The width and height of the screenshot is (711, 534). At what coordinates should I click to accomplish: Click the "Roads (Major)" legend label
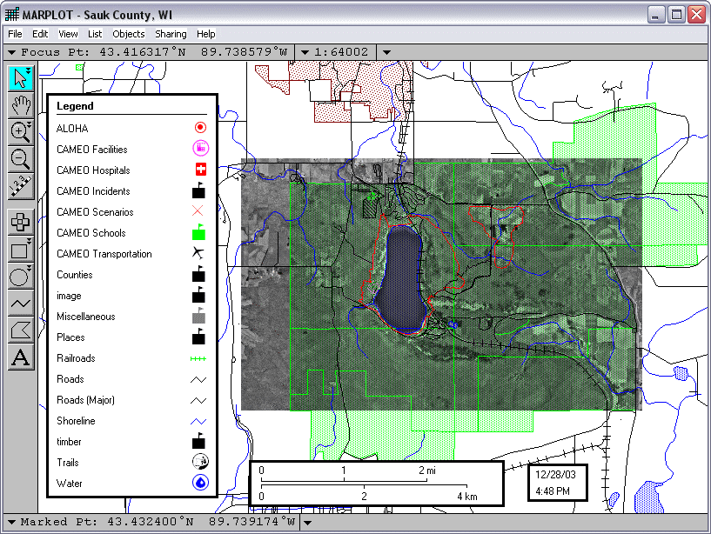(x=85, y=399)
